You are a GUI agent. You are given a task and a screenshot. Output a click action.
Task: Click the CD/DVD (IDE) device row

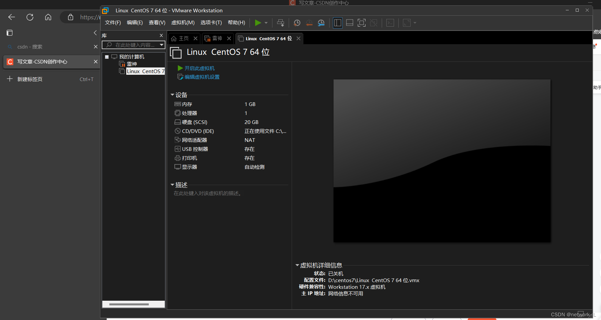231,131
